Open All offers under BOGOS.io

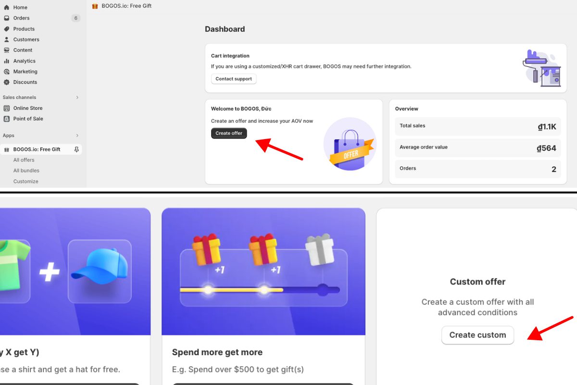24,159
